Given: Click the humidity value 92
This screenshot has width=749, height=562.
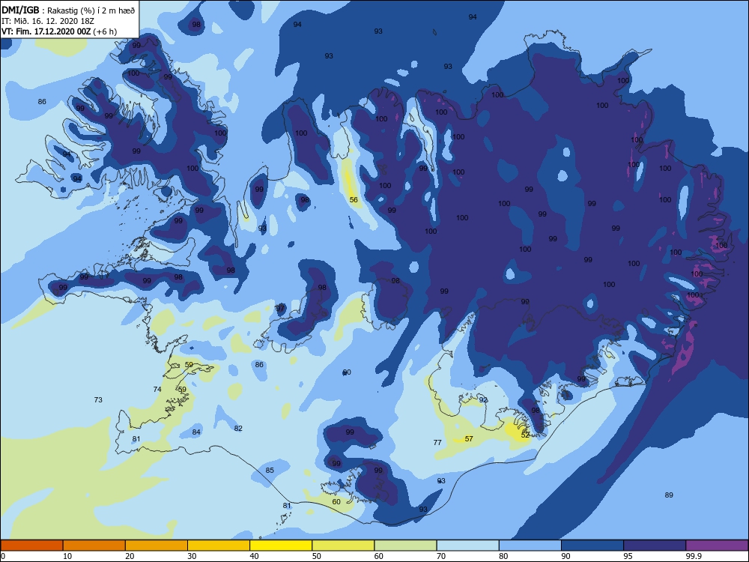Looking at the screenshot, I should [483, 400].
